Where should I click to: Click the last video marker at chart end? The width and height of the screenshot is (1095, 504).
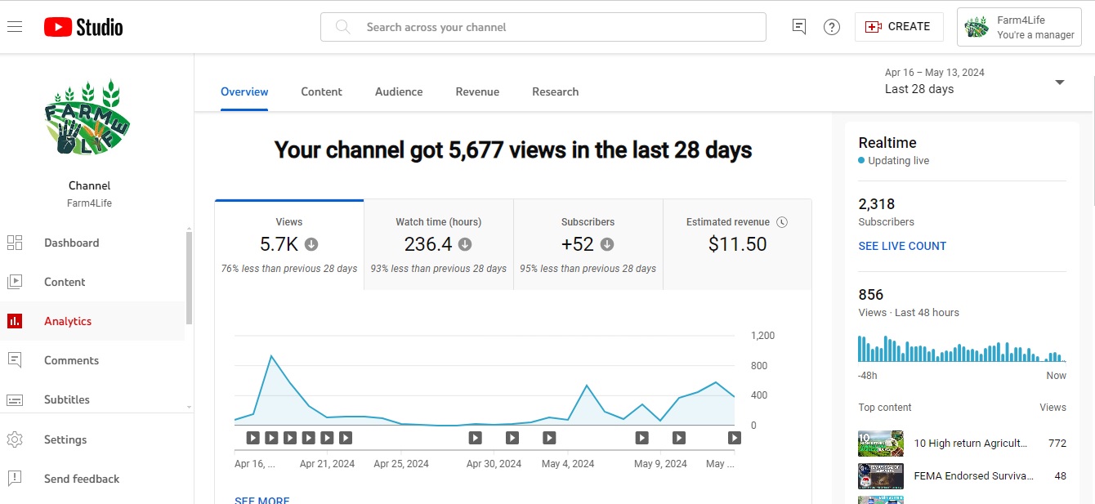735,438
